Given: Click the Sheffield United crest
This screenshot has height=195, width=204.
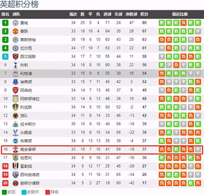Looking at the screenshot, I should (15, 183).
